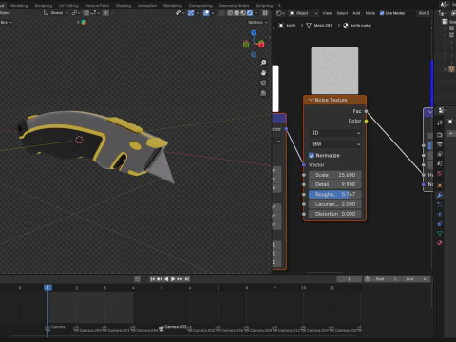Click the green Y axis on navigation gizmo
456x342 pixels.
coord(246,45)
